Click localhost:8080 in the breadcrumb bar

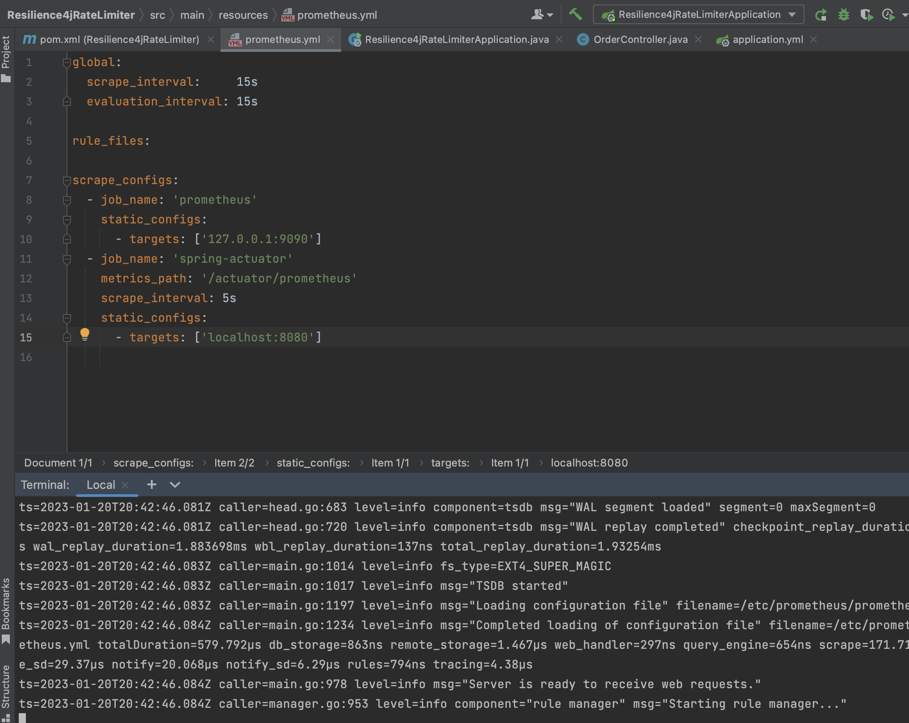[x=588, y=462]
